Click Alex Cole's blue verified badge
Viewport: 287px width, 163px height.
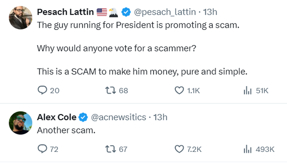[83, 117]
